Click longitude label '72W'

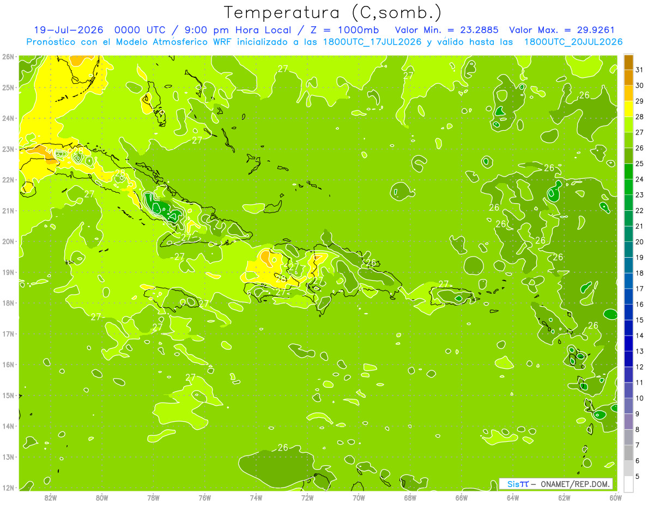click(307, 497)
